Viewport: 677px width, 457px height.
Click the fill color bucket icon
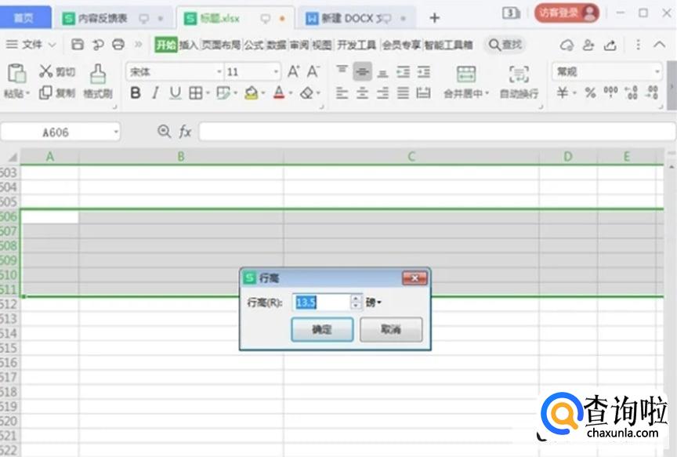pos(253,92)
